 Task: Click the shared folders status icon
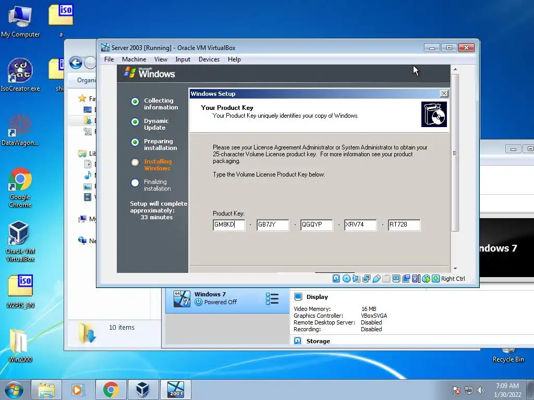(386, 279)
